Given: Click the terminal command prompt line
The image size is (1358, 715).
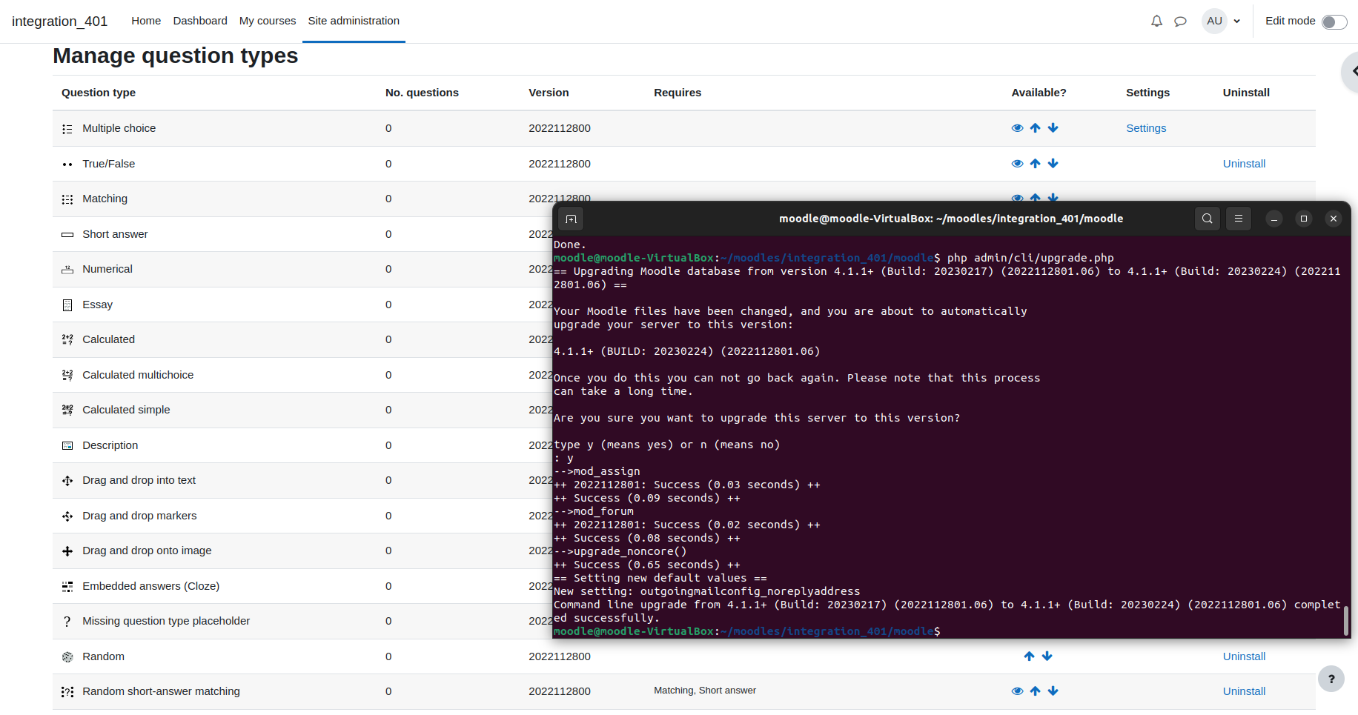Looking at the screenshot, I should [x=747, y=631].
